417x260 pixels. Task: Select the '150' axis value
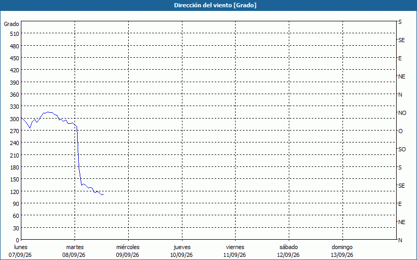click(15, 179)
